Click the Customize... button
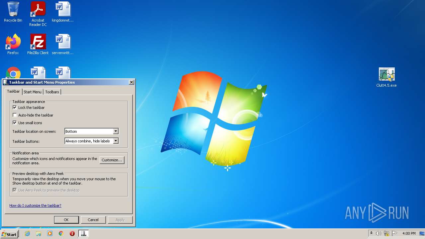The width and height of the screenshot is (425, 239). pos(112,160)
